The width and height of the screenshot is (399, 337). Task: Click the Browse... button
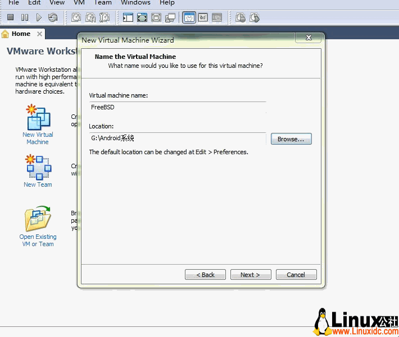coord(291,139)
